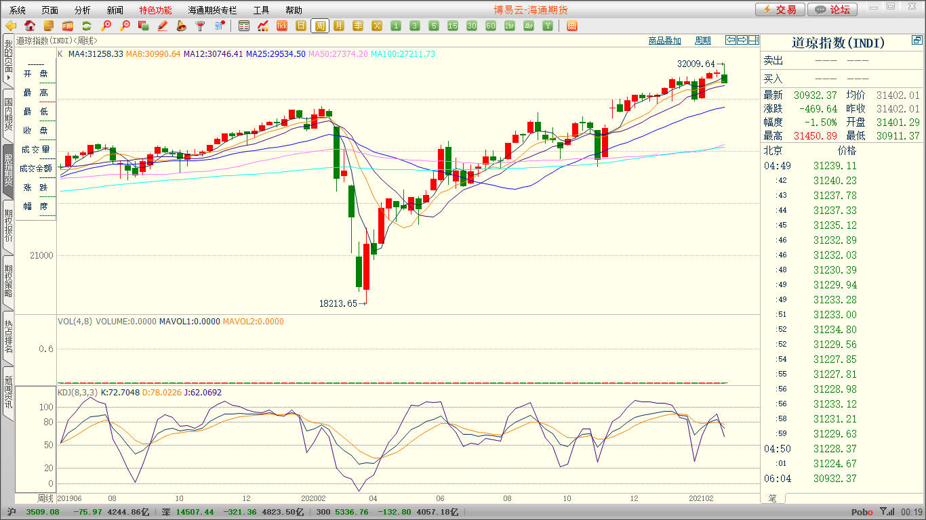
Task: Open the blue 新 news icon
Action: point(219,26)
